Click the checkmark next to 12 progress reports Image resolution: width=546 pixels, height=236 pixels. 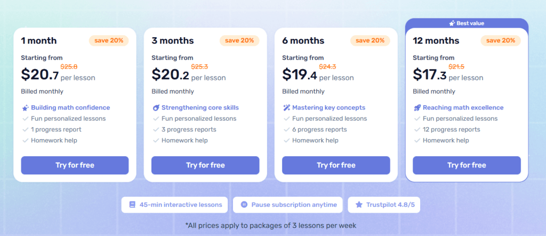[x=417, y=130]
